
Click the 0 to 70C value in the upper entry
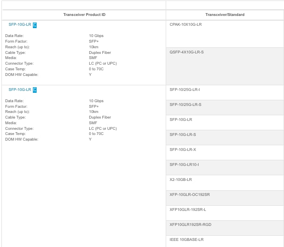(96, 69)
